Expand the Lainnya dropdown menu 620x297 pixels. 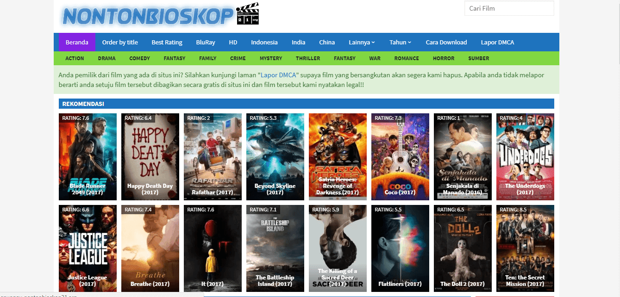tap(362, 42)
